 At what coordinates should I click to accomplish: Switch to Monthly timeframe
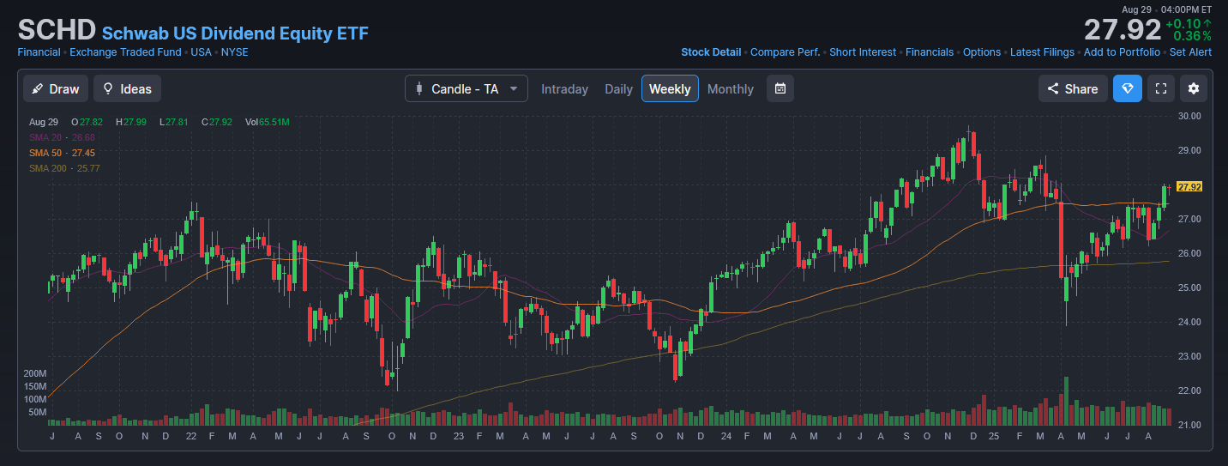click(730, 89)
